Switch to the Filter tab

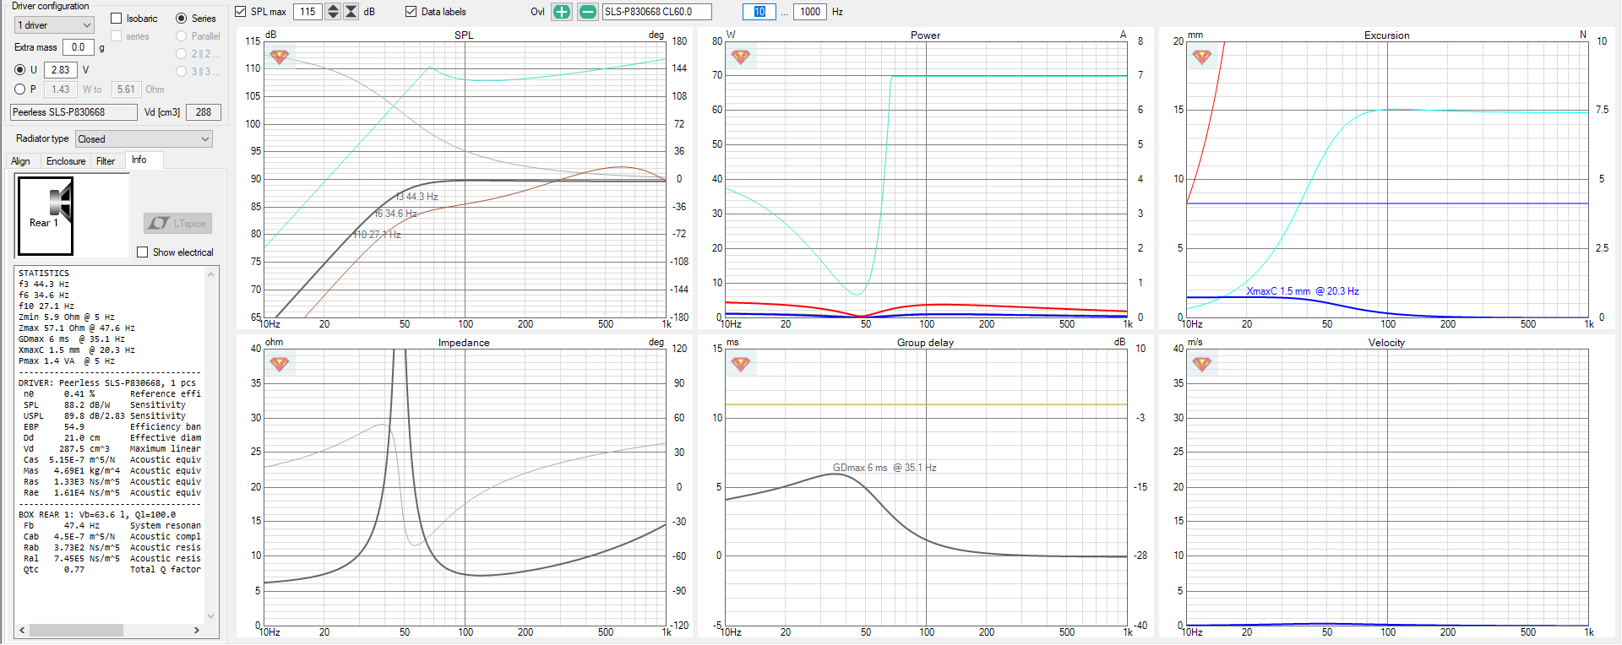[x=106, y=161]
